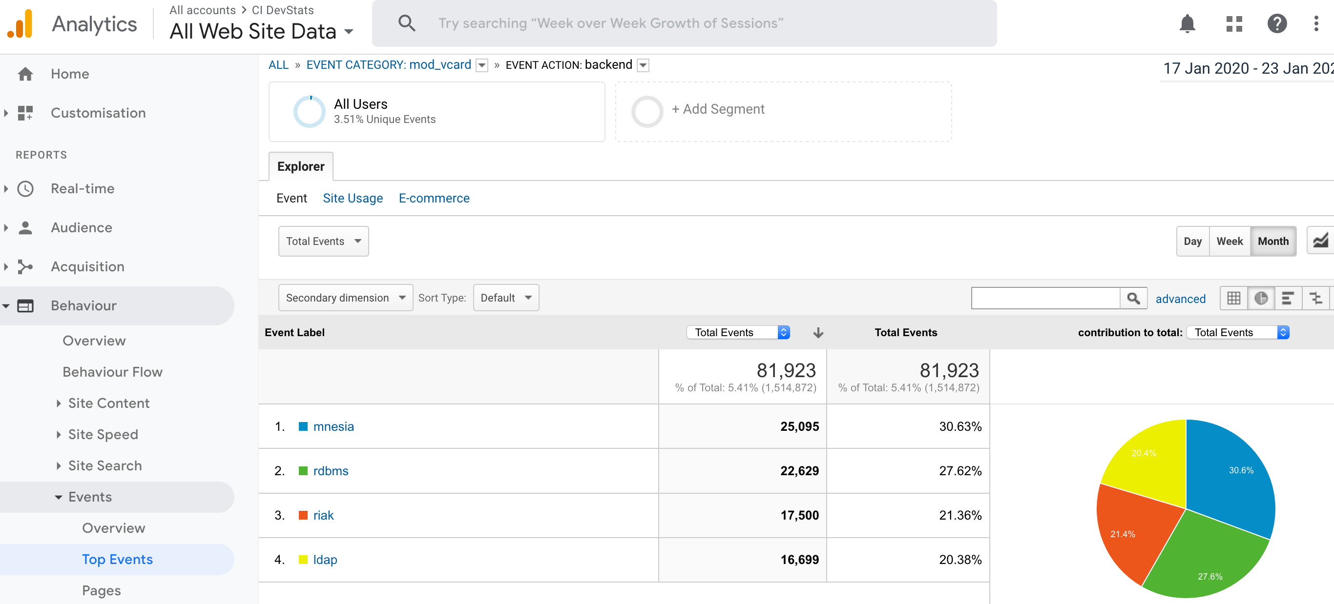Open the E-commerce tab
1334x604 pixels.
(x=434, y=198)
